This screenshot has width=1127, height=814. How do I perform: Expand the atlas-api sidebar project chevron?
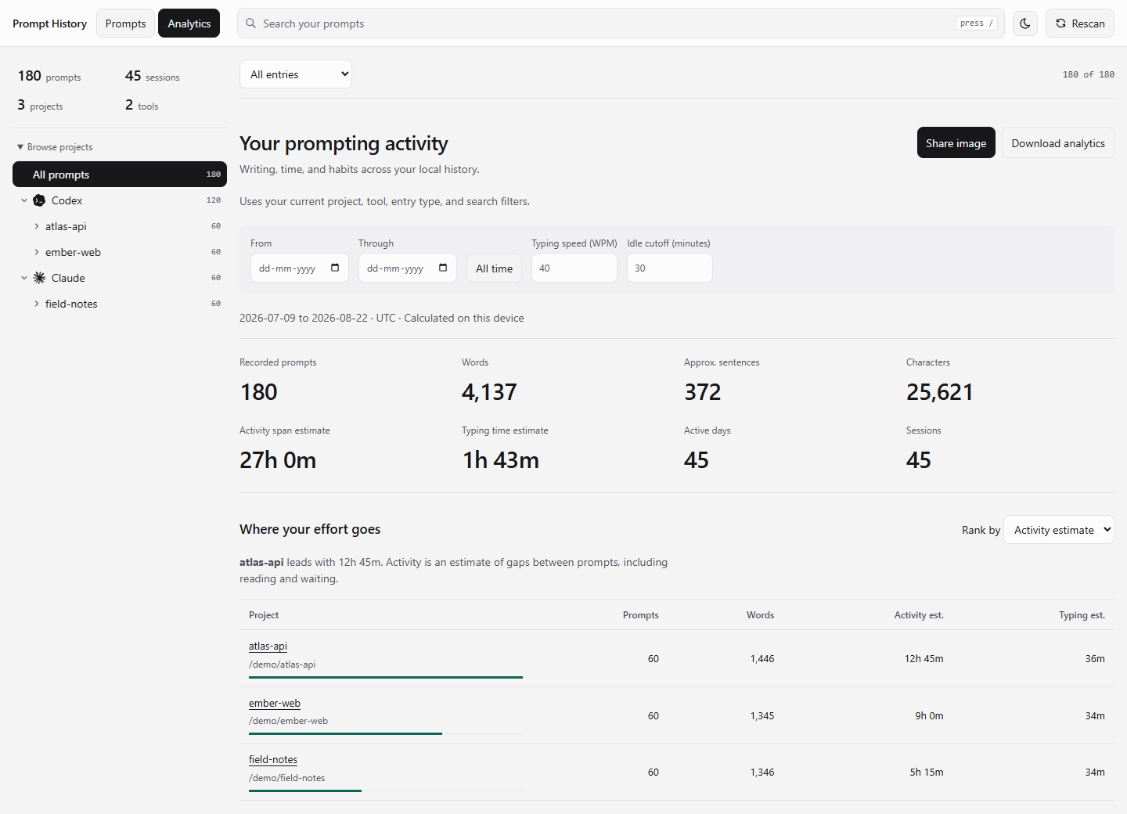tap(36, 226)
